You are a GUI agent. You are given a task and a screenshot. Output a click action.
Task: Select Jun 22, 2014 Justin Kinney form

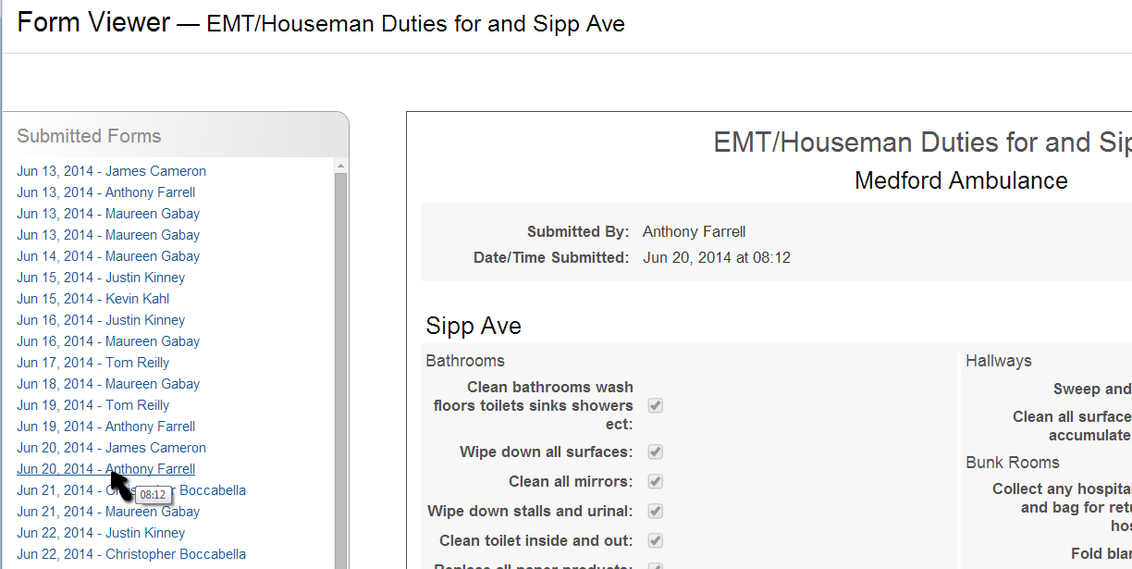click(101, 533)
